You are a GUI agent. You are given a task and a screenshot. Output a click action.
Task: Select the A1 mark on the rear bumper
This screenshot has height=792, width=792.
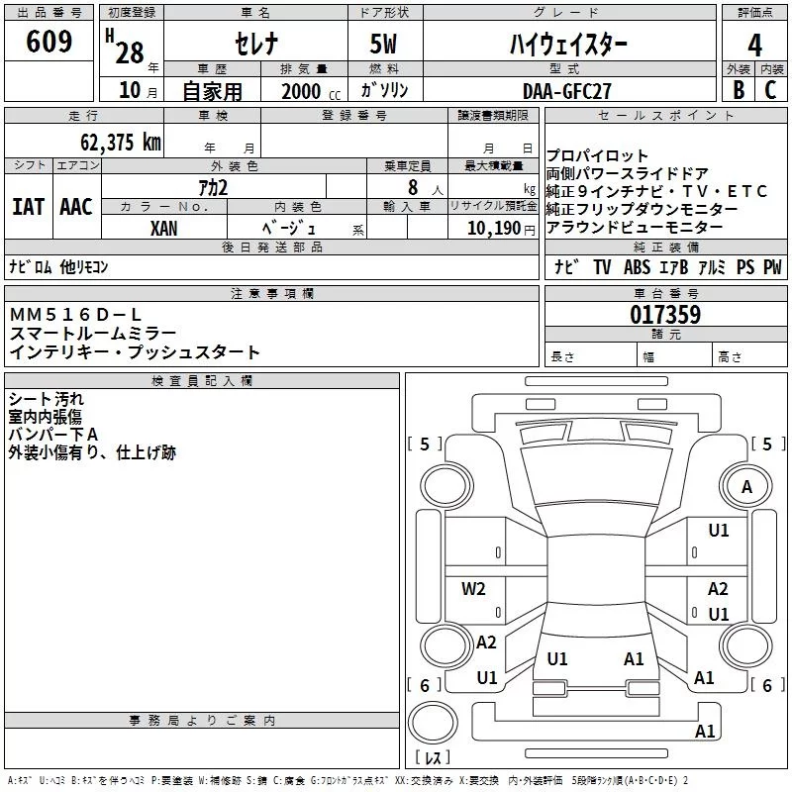pyautogui.click(x=705, y=731)
